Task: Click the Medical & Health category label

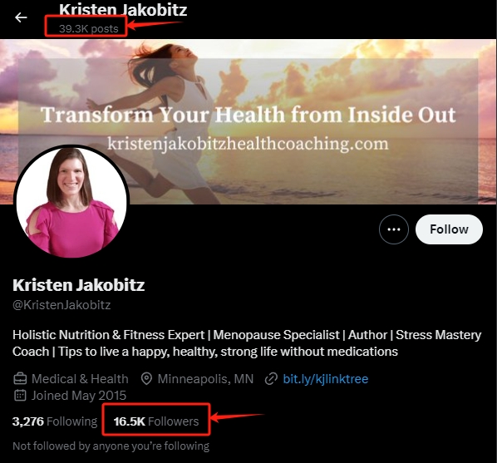Action: click(x=80, y=379)
